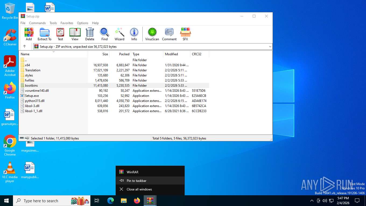Launch the Wizard tool

pyautogui.click(x=119, y=34)
